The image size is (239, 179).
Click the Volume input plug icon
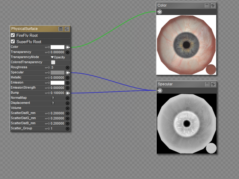pyautogui.click(x=68, y=108)
